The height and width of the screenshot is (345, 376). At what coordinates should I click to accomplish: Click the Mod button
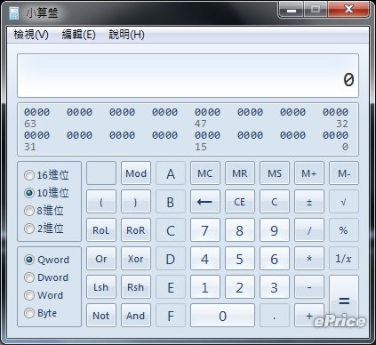(x=136, y=173)
